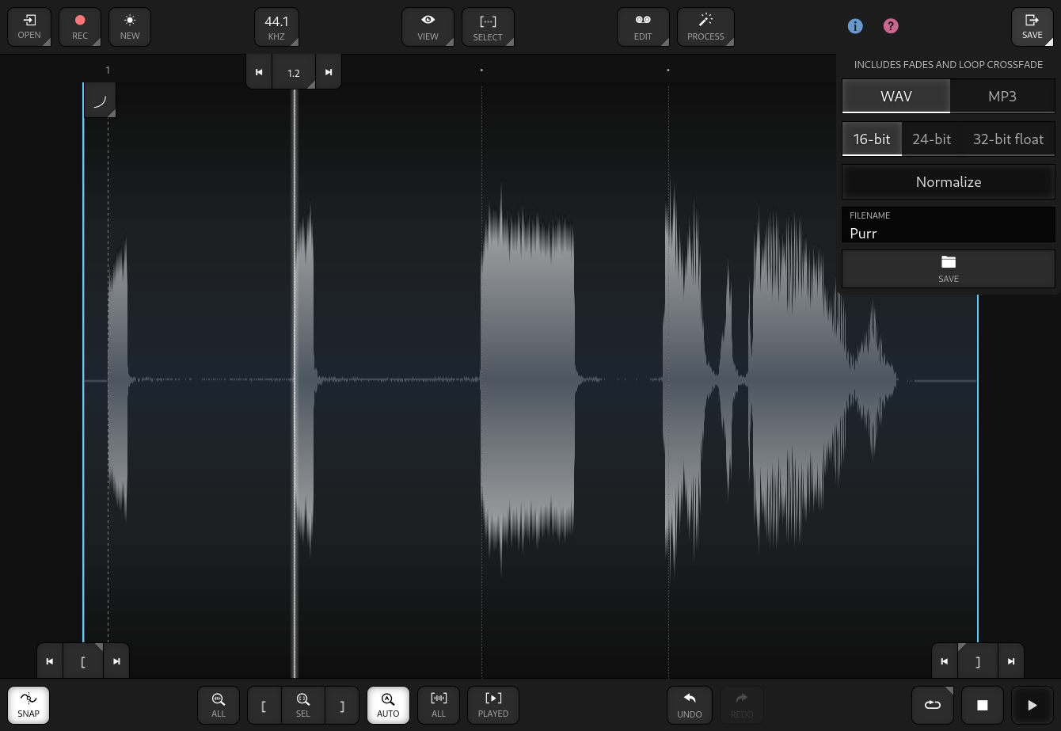
Task: Click the SAVE export icon in top bar
Action: 1032,27
